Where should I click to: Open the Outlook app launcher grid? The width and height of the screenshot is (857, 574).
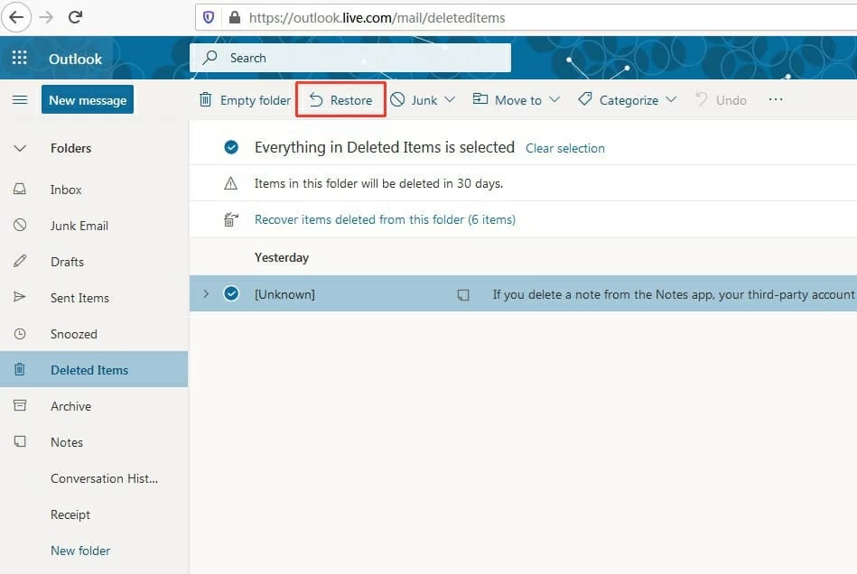pos(19,59)
